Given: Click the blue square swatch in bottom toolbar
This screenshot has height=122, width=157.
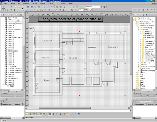Looking at the screenshot, I should coord(79,114).
